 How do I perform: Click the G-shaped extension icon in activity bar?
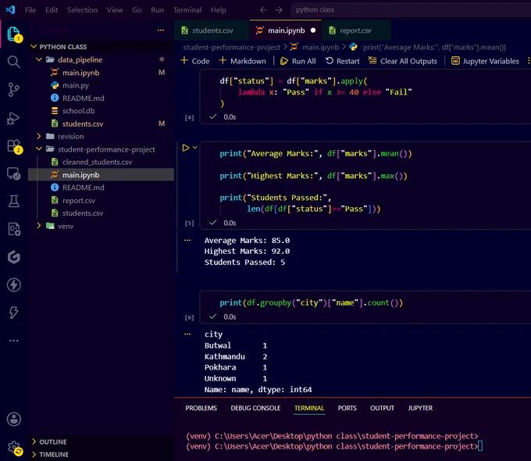[x=13, y=257]
